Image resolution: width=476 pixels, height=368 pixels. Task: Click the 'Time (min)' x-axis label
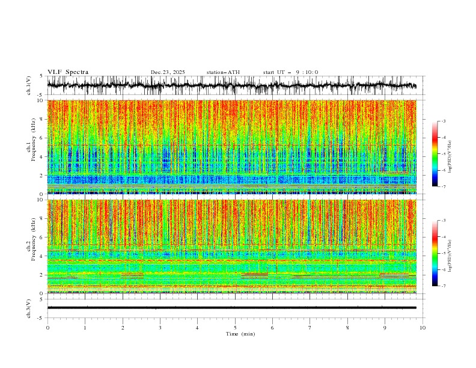[x=240, y=334]
